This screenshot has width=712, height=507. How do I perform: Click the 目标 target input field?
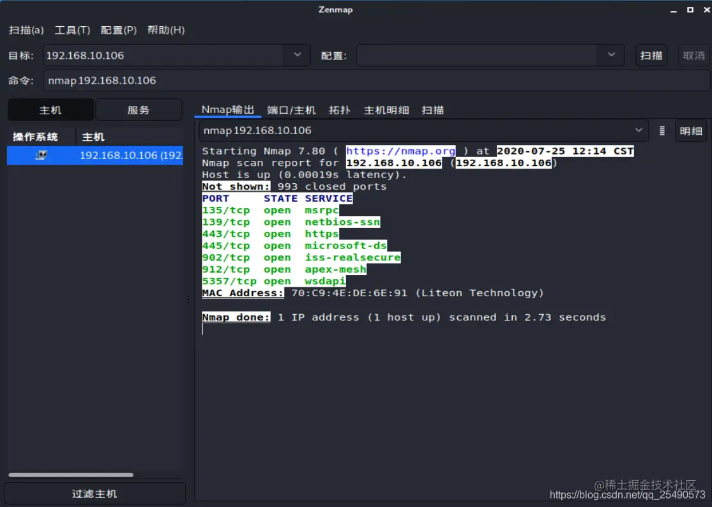(x=163, y=56)
